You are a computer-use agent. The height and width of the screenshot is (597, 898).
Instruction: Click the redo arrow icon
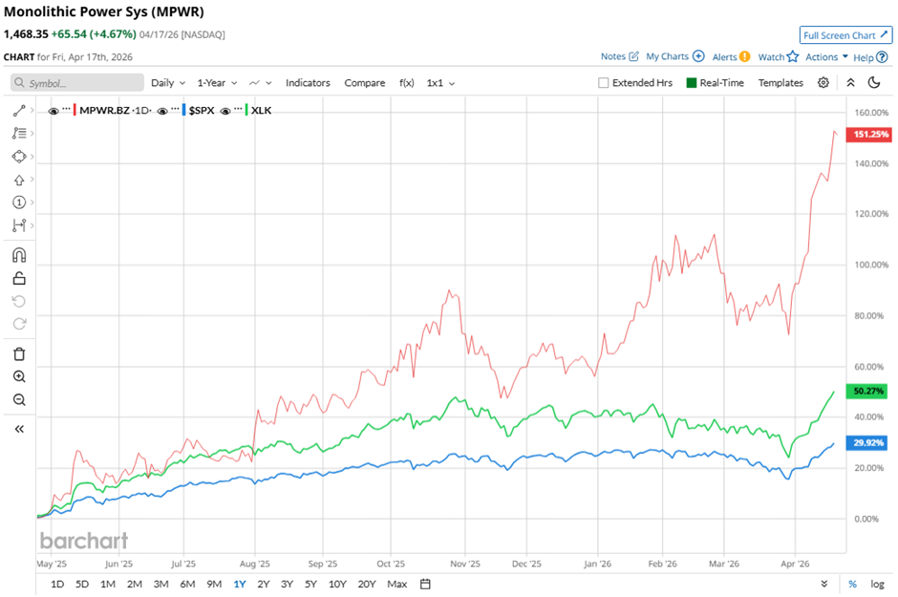click(19, 324)
